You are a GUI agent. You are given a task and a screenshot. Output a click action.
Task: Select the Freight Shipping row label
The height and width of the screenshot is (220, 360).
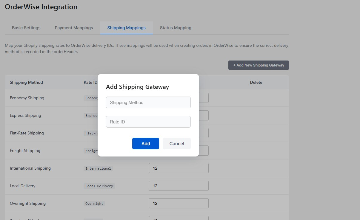[25, 151]
